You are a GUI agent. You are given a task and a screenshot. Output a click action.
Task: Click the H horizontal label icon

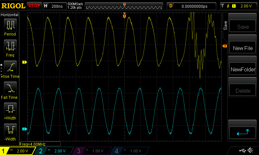46,6
